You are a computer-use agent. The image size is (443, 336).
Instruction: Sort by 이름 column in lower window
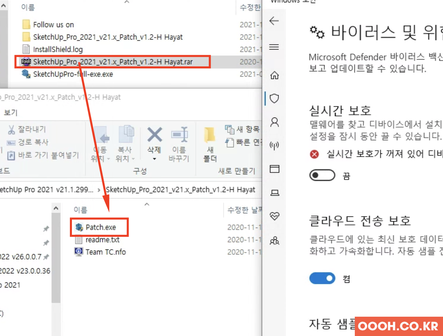click(x=80, y=210)
